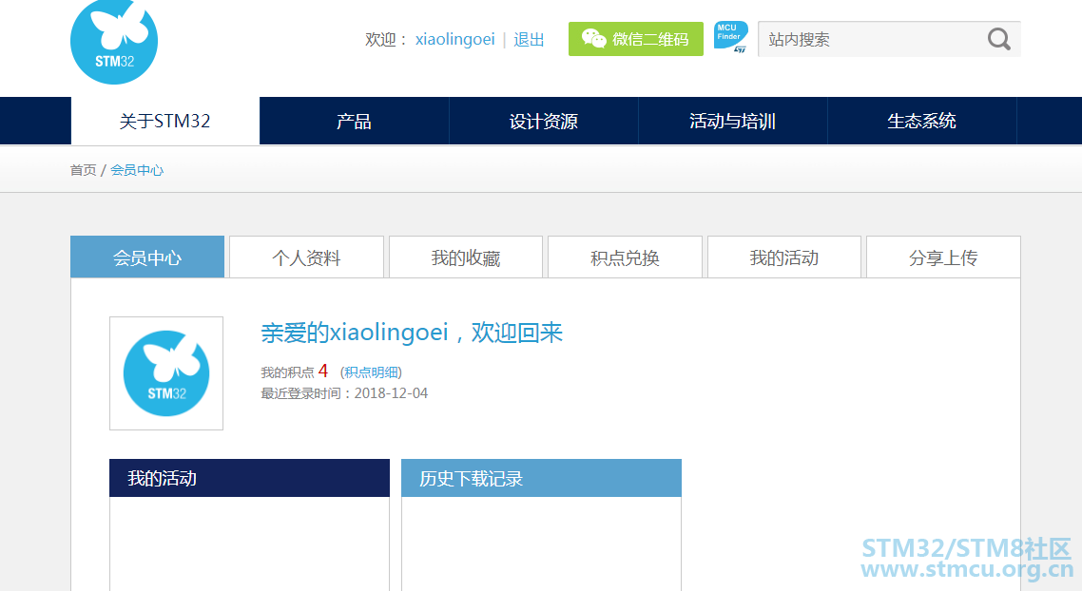Open the 设计资源 nav menu
This screenshot has width=1082, height=591.
click(x=543, y=121)
